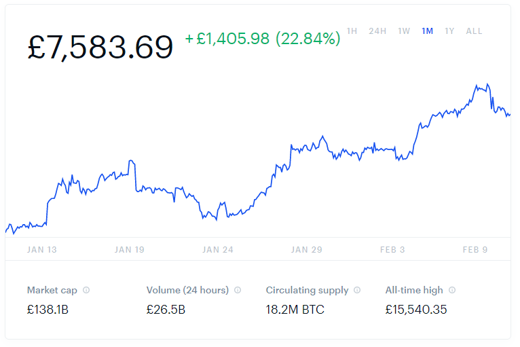Click the info icon beside Market cap
This screenshot has height=347, width=520.
click(86, 291)
